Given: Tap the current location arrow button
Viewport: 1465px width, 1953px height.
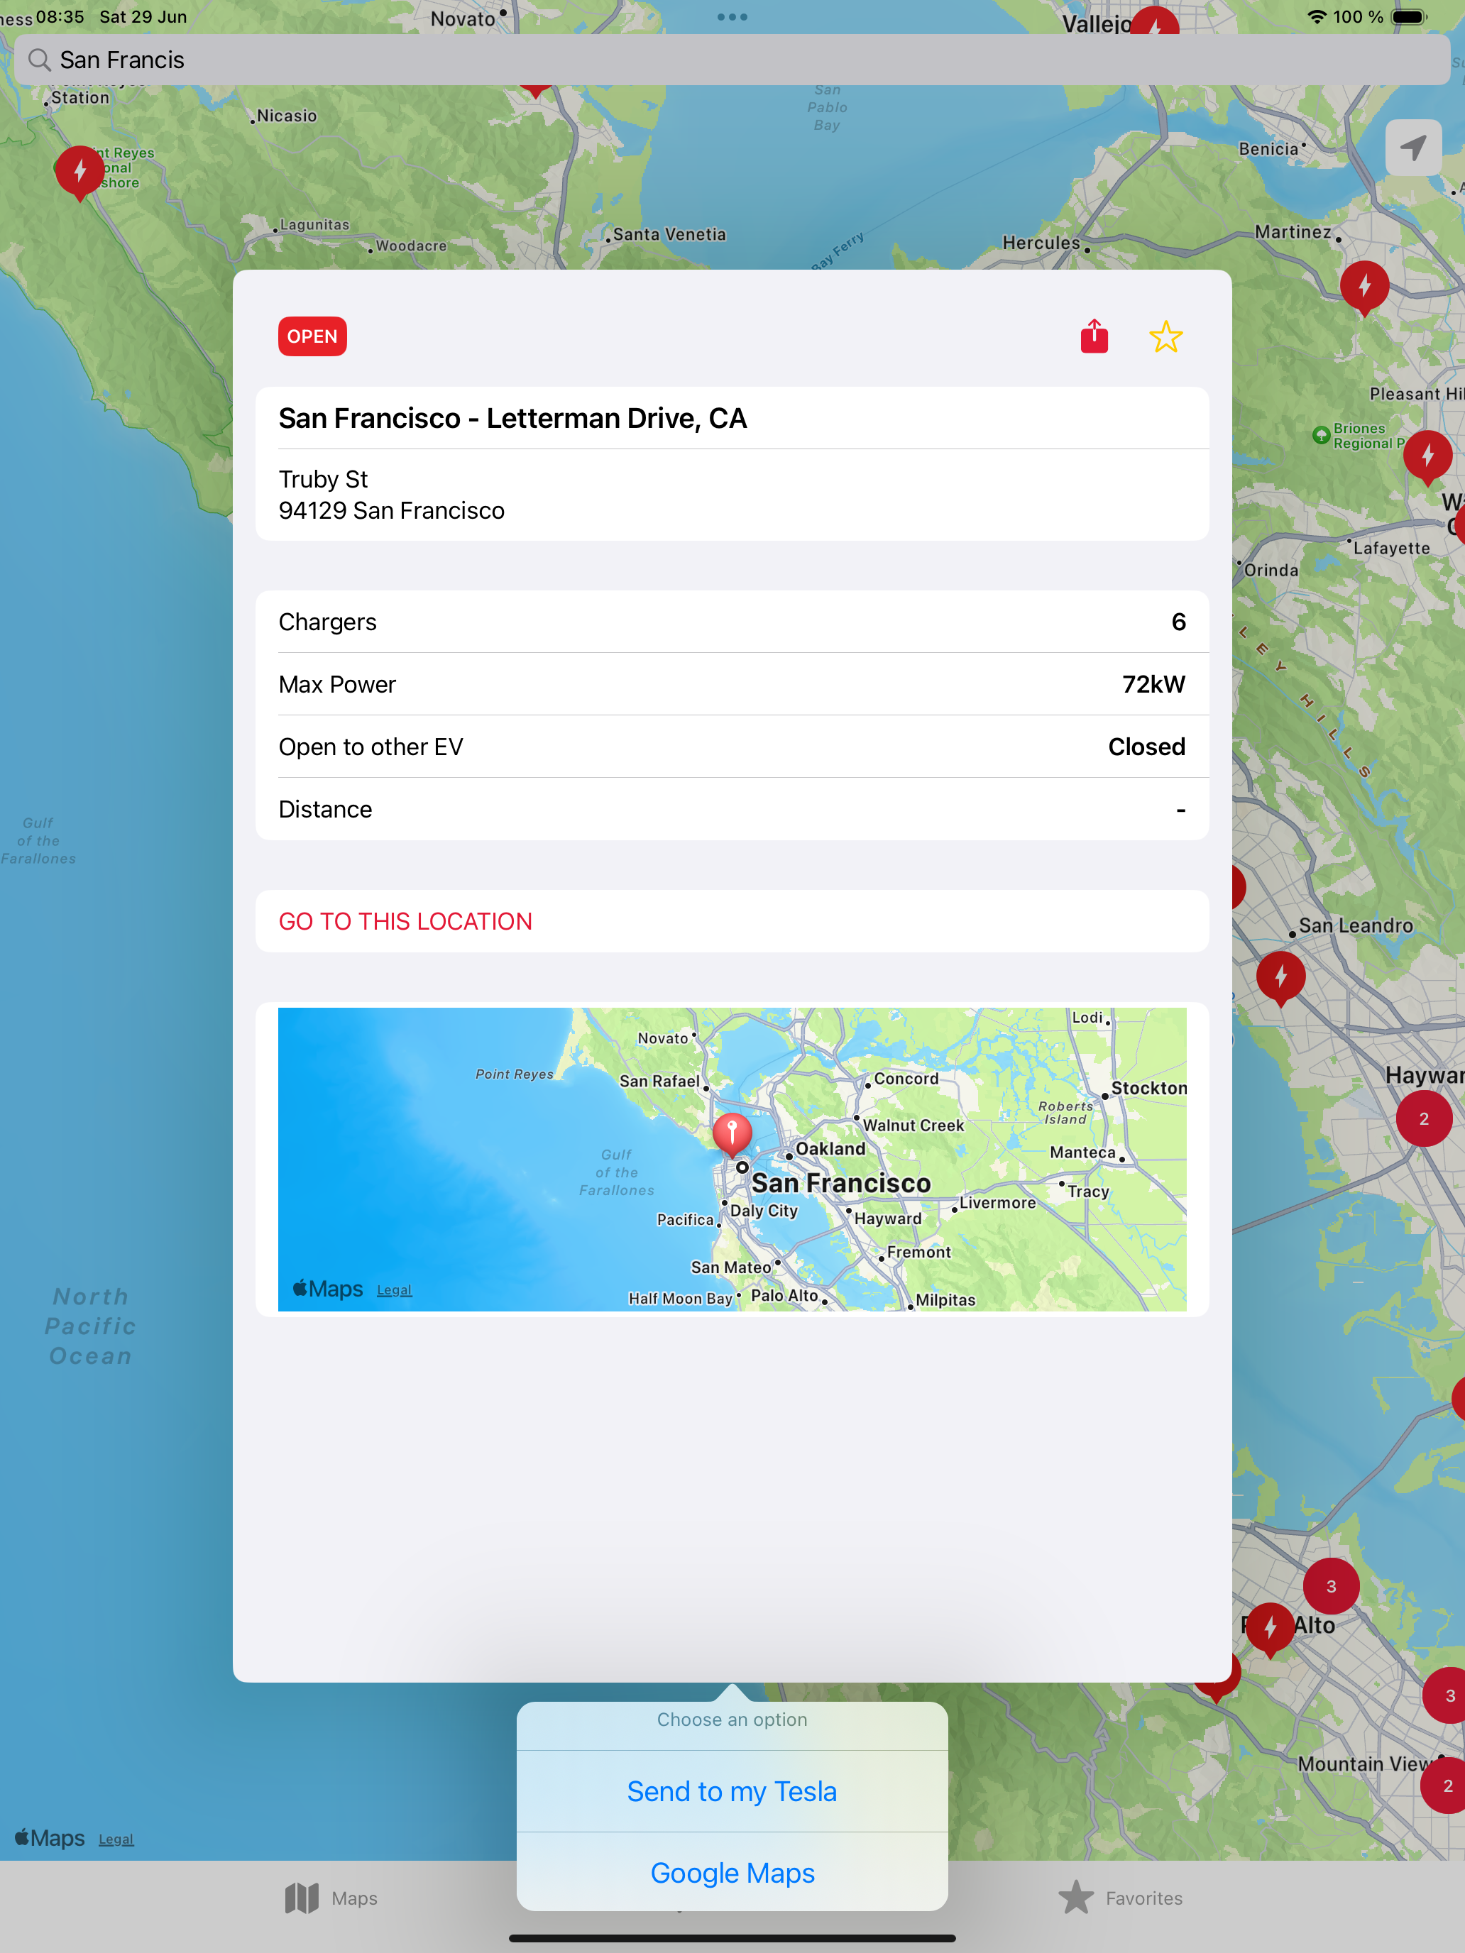Looking at the screenshot, I should (x=1413, y=148).
